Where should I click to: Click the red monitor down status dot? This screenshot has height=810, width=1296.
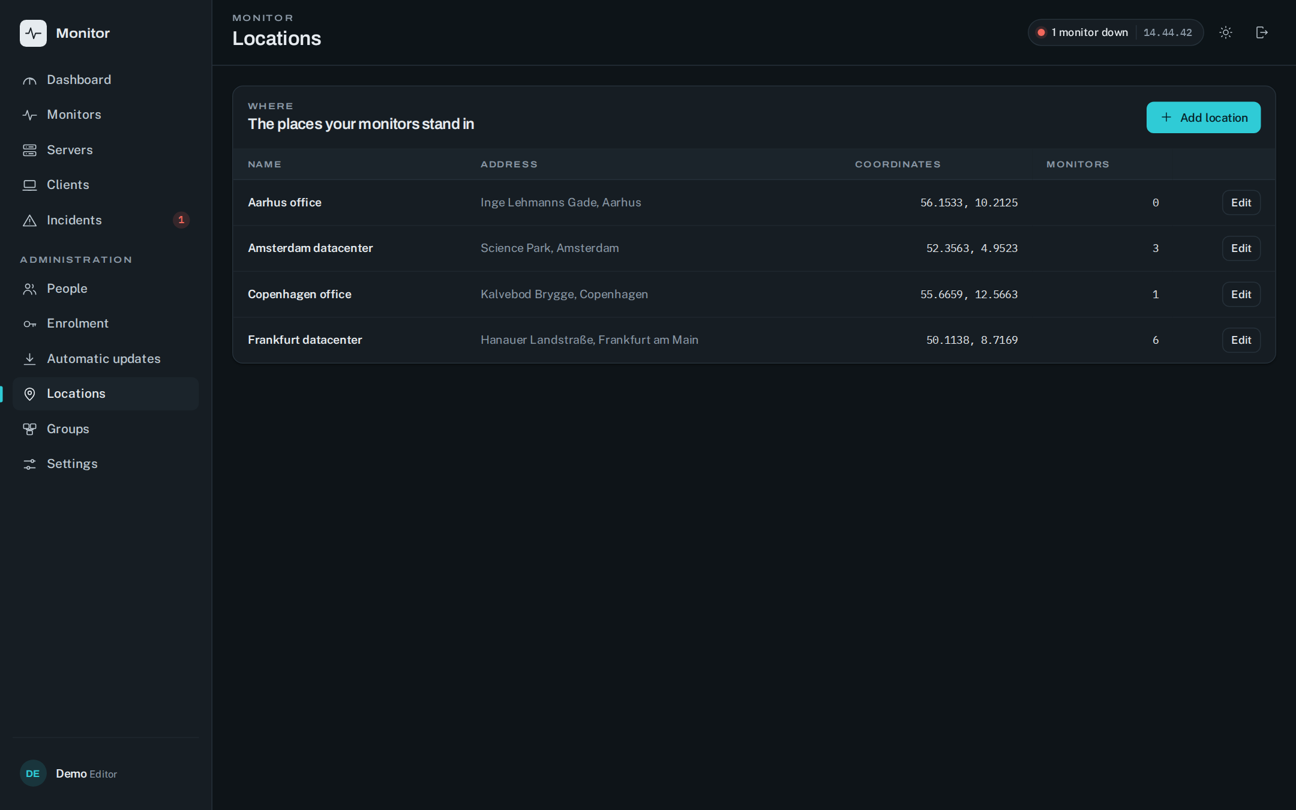click(x=1042, y=32)
